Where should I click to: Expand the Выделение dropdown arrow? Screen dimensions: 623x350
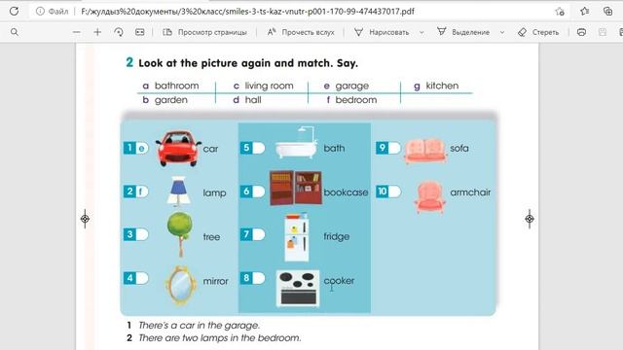point(502,32)
